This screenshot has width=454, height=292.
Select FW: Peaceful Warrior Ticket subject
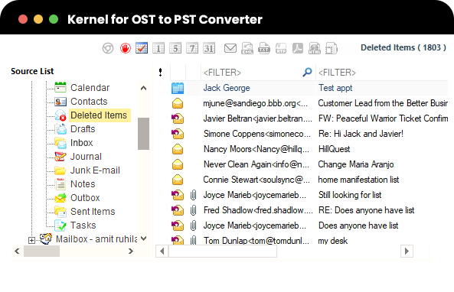[x=383, y=118]
